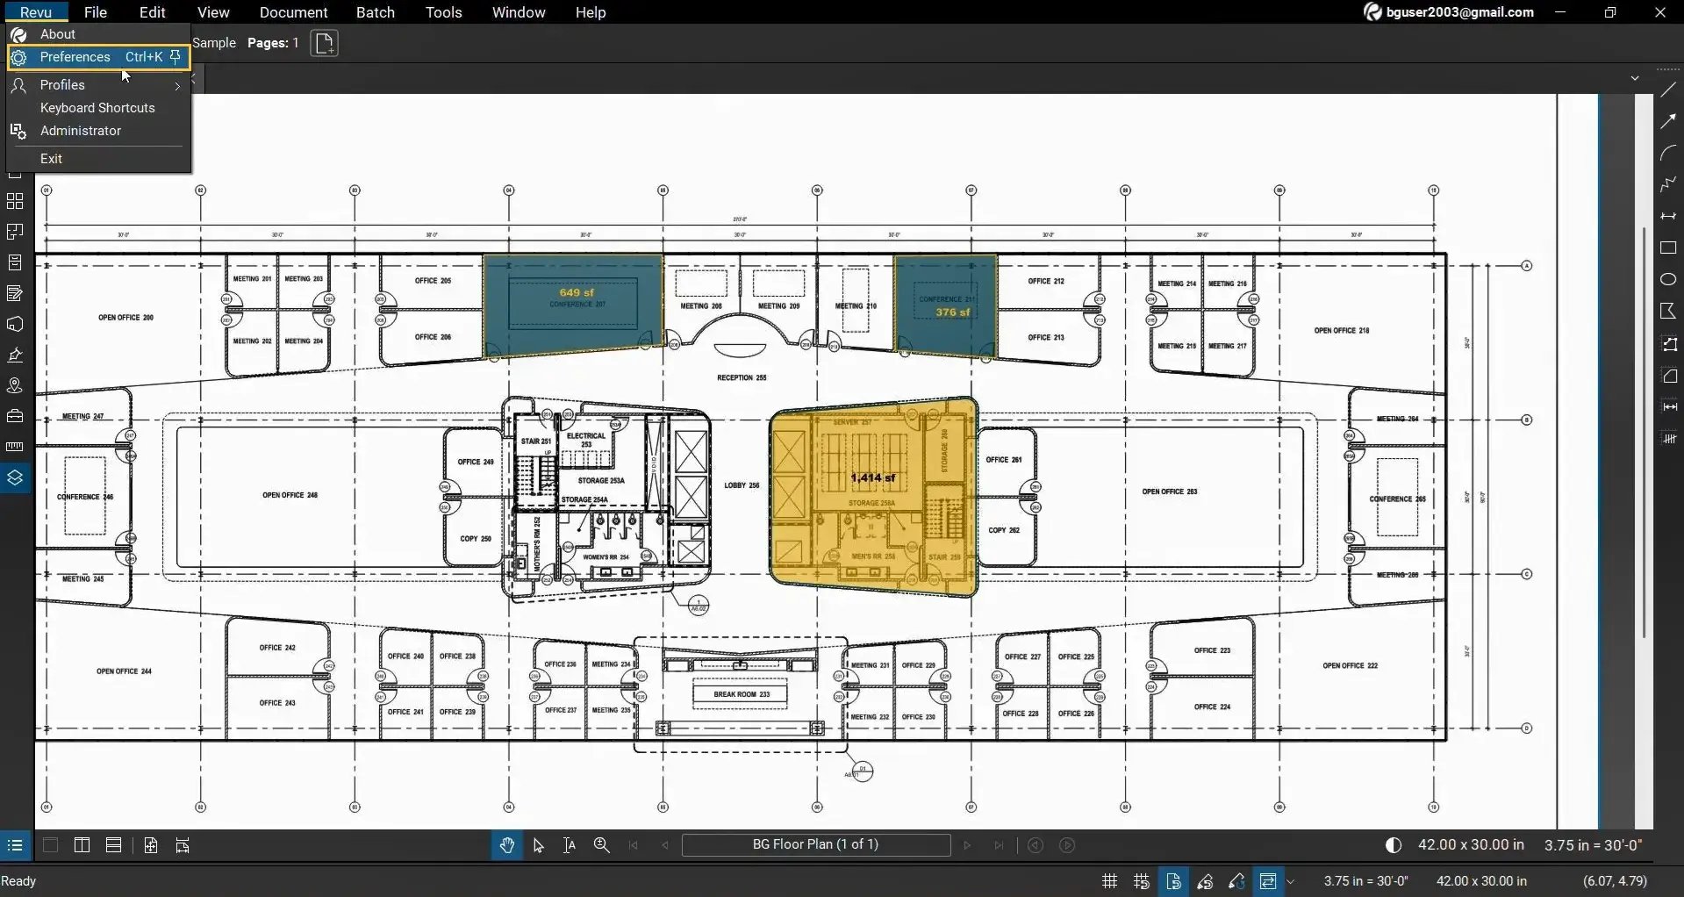Select the Polyline markup tool
Screen dimensions: 1684x897
click(1668, 184)
